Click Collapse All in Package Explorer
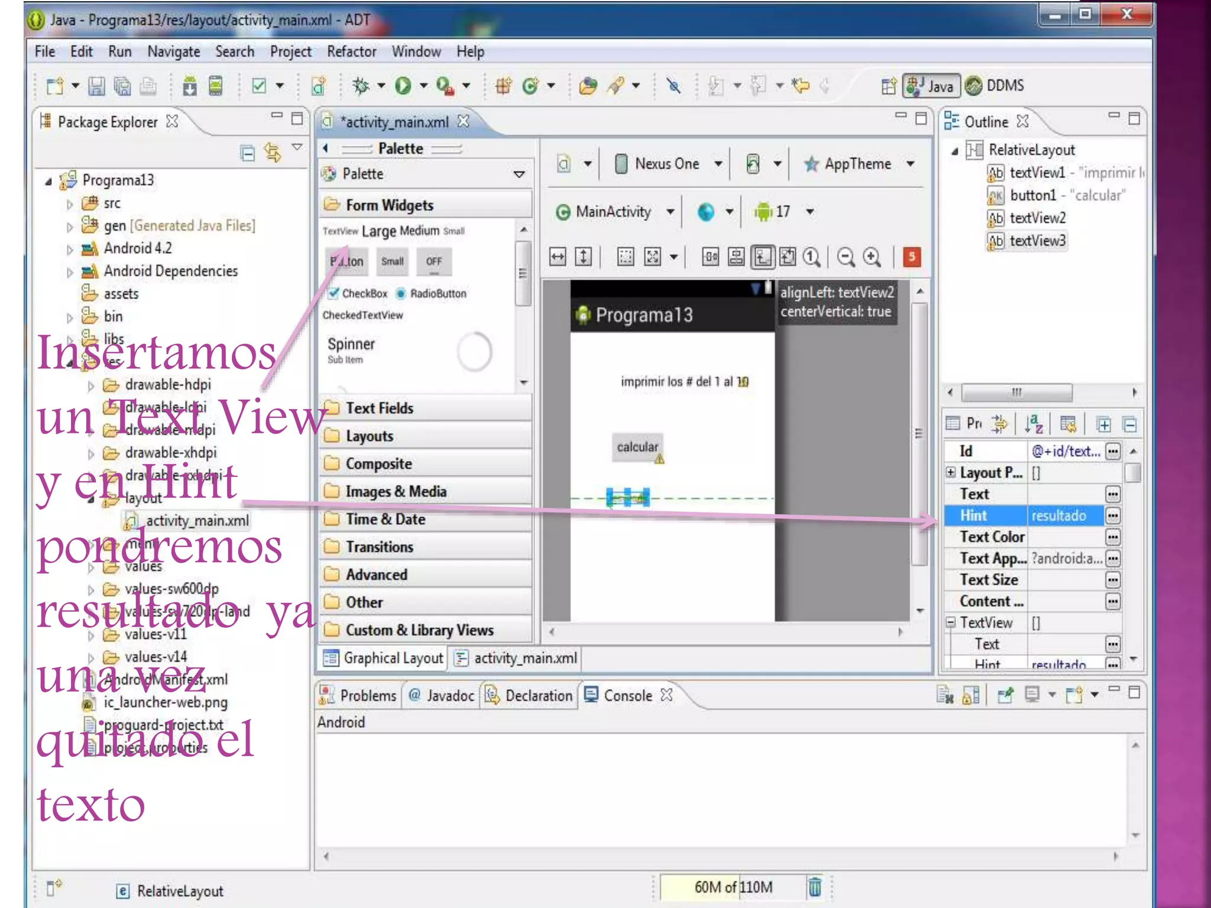Image resolution: width=1211 pixels, height=908 pixels. (x=247, y=153)
